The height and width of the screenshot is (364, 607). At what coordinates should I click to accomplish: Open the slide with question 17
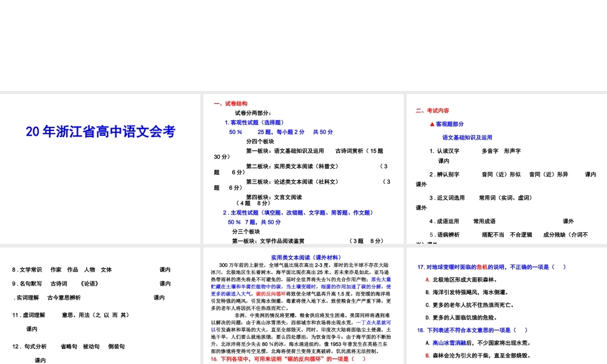click(507, 306)
